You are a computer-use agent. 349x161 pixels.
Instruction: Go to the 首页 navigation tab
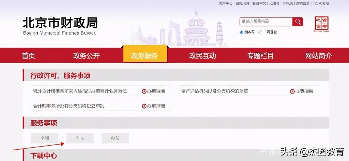[29, 56]
